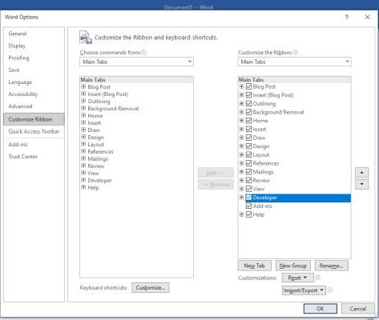Toggle the Home tab checkbox
The width and height of the screenshot is (379, 320).
click(x=248, y=121)
